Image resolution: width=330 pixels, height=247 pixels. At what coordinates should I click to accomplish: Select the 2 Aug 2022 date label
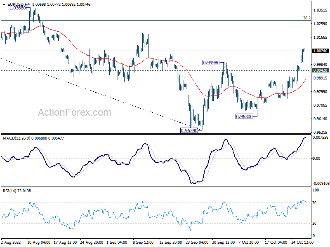tap(11, 242)
